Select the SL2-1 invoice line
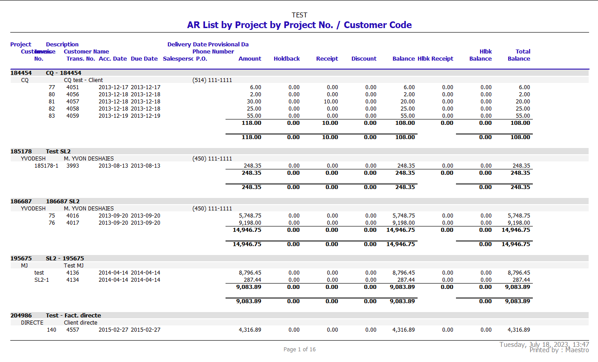The image size is (598, 362). tap(42, 280)
